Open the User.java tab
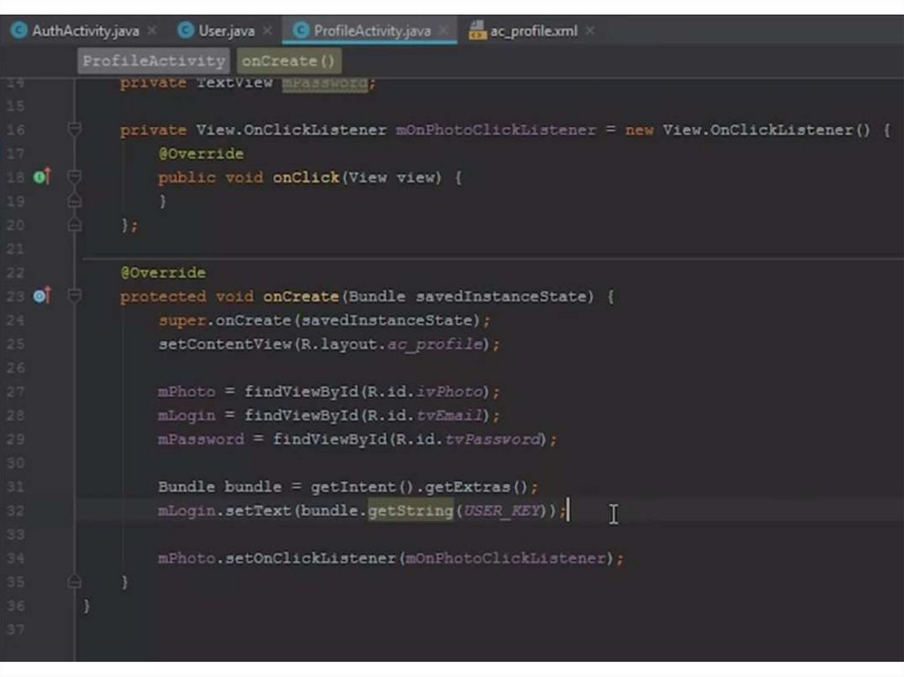Image resolution: width=904 pixels, height=677 pixels. tap(226, 31)
